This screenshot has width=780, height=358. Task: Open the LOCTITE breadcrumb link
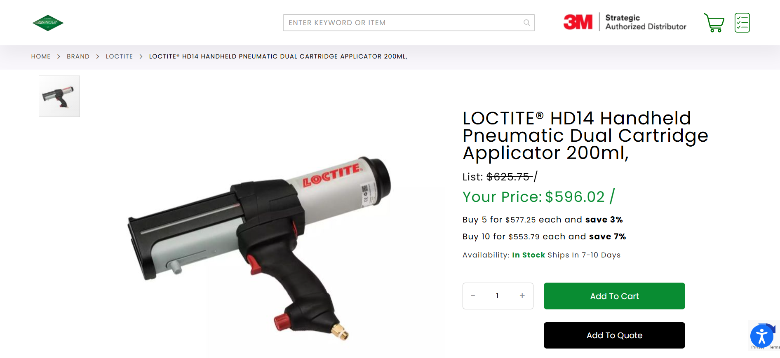click(x=119, y=56)
